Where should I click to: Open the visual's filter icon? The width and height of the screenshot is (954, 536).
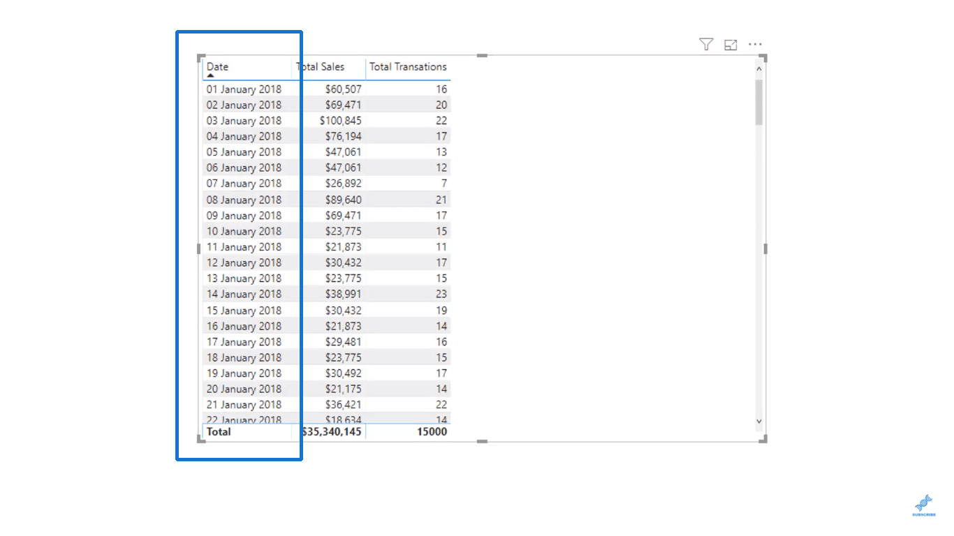click(706, 45)
